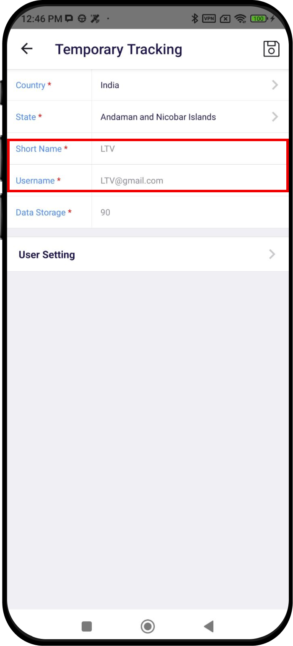
Task: Save using the floppy disk icon
Action: (x=271, y=49)
